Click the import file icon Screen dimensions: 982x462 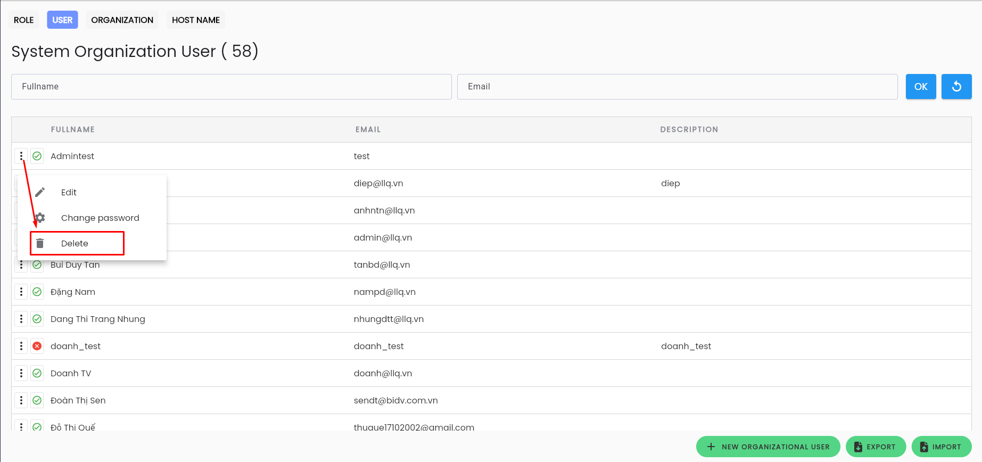[x=924, y=447]
